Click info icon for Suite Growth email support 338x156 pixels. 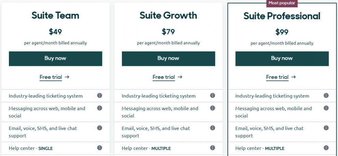click(x=212, y=128)
